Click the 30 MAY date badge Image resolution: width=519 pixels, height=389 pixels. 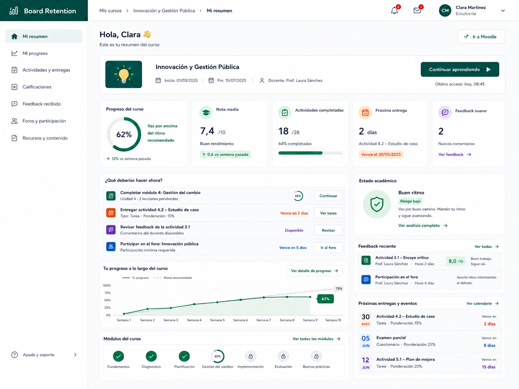click(366, 320)
